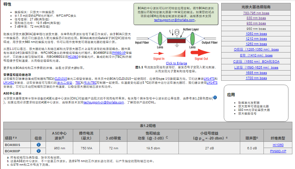
Task: Open the C波段 (1550 nm) BOA和SOA link
Action: pos(256,61)
